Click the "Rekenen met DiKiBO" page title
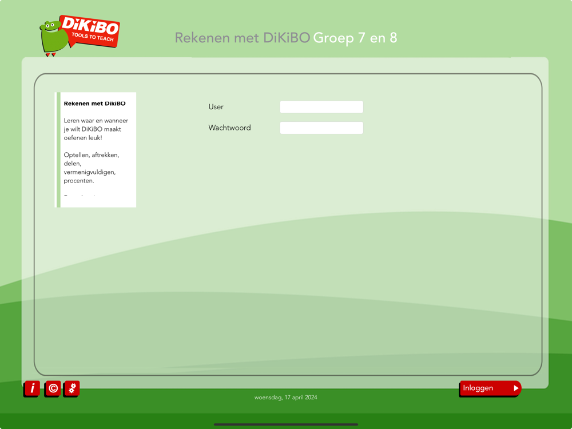Screen dimensions: 572x429 [x=243, y=38]
